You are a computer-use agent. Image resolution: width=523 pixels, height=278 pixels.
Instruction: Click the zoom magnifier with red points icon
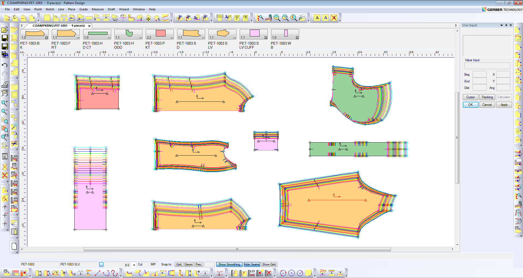tap(260, 18)
